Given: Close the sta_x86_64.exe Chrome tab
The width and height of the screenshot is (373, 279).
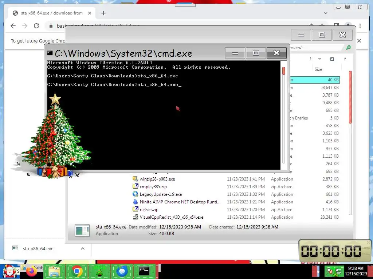Looking at the screenshot, I should point(90,13).
